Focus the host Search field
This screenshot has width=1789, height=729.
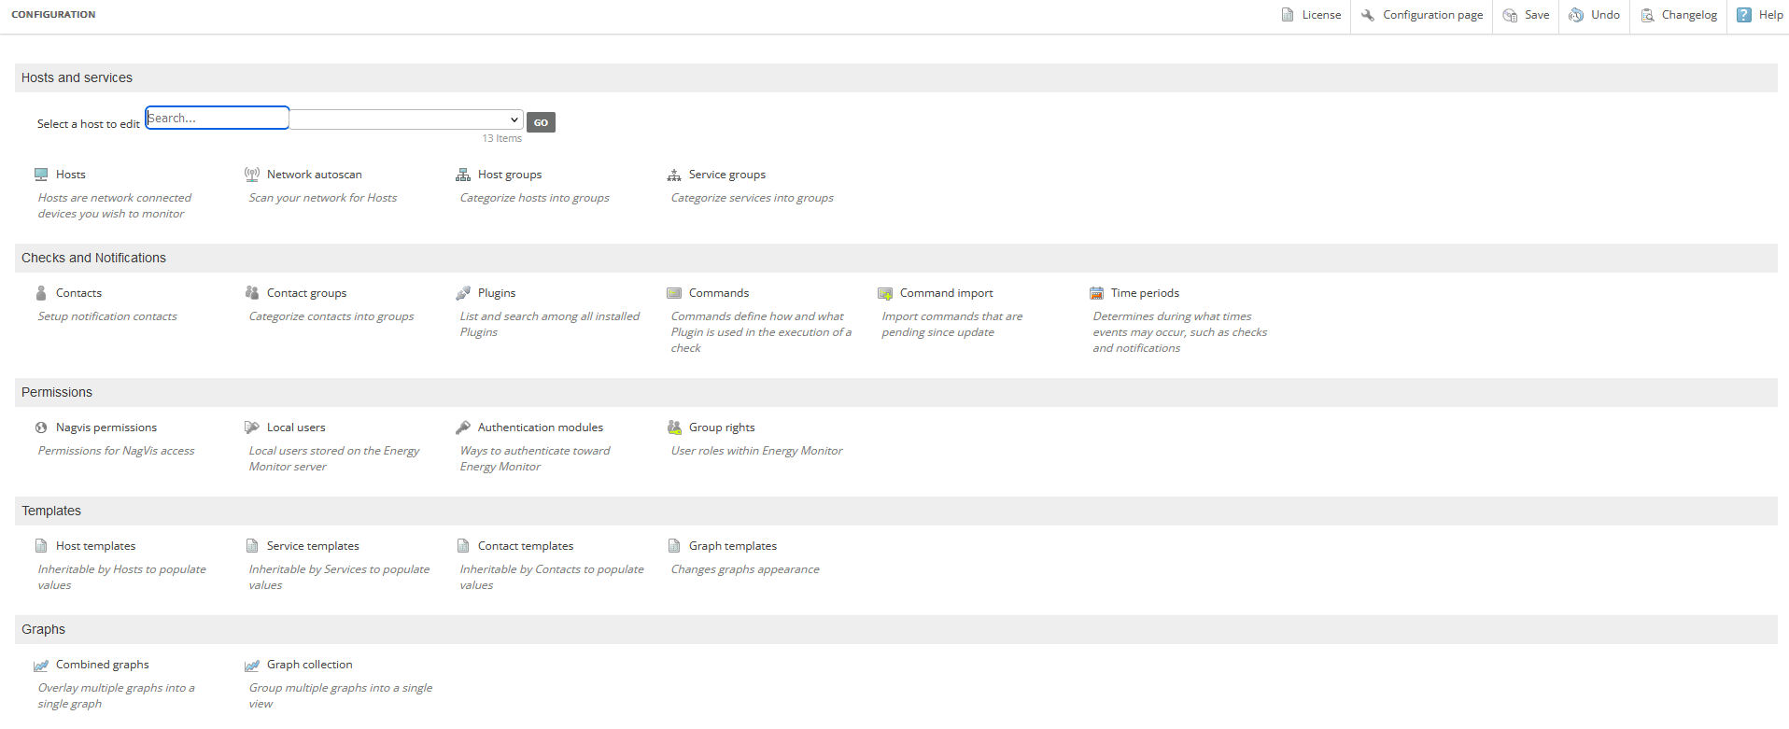click(218, 118)
